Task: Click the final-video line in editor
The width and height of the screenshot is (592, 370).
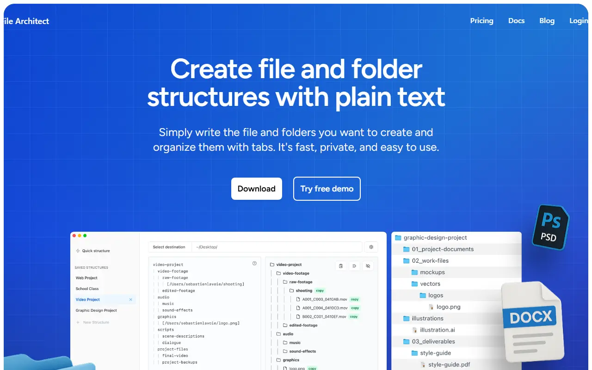Action: [175, 356]
